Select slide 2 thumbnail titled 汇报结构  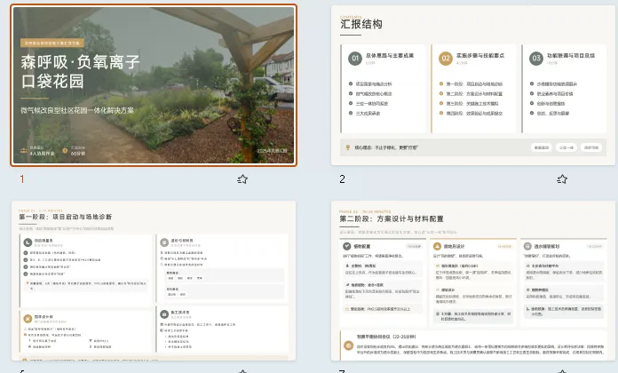[473, 85]
